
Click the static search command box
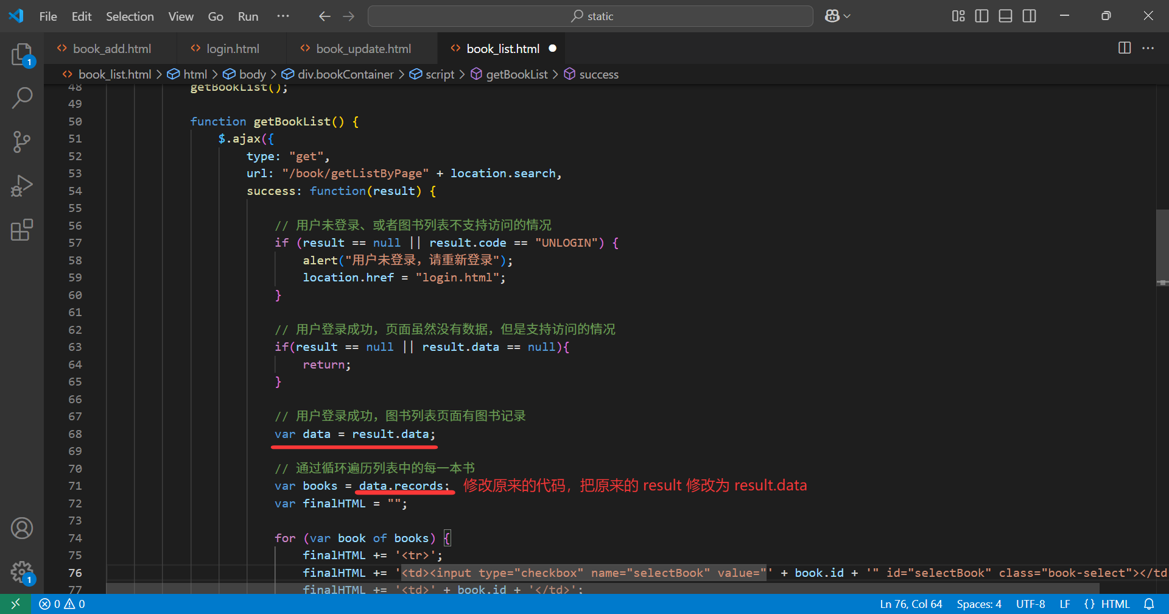(591, 16)
